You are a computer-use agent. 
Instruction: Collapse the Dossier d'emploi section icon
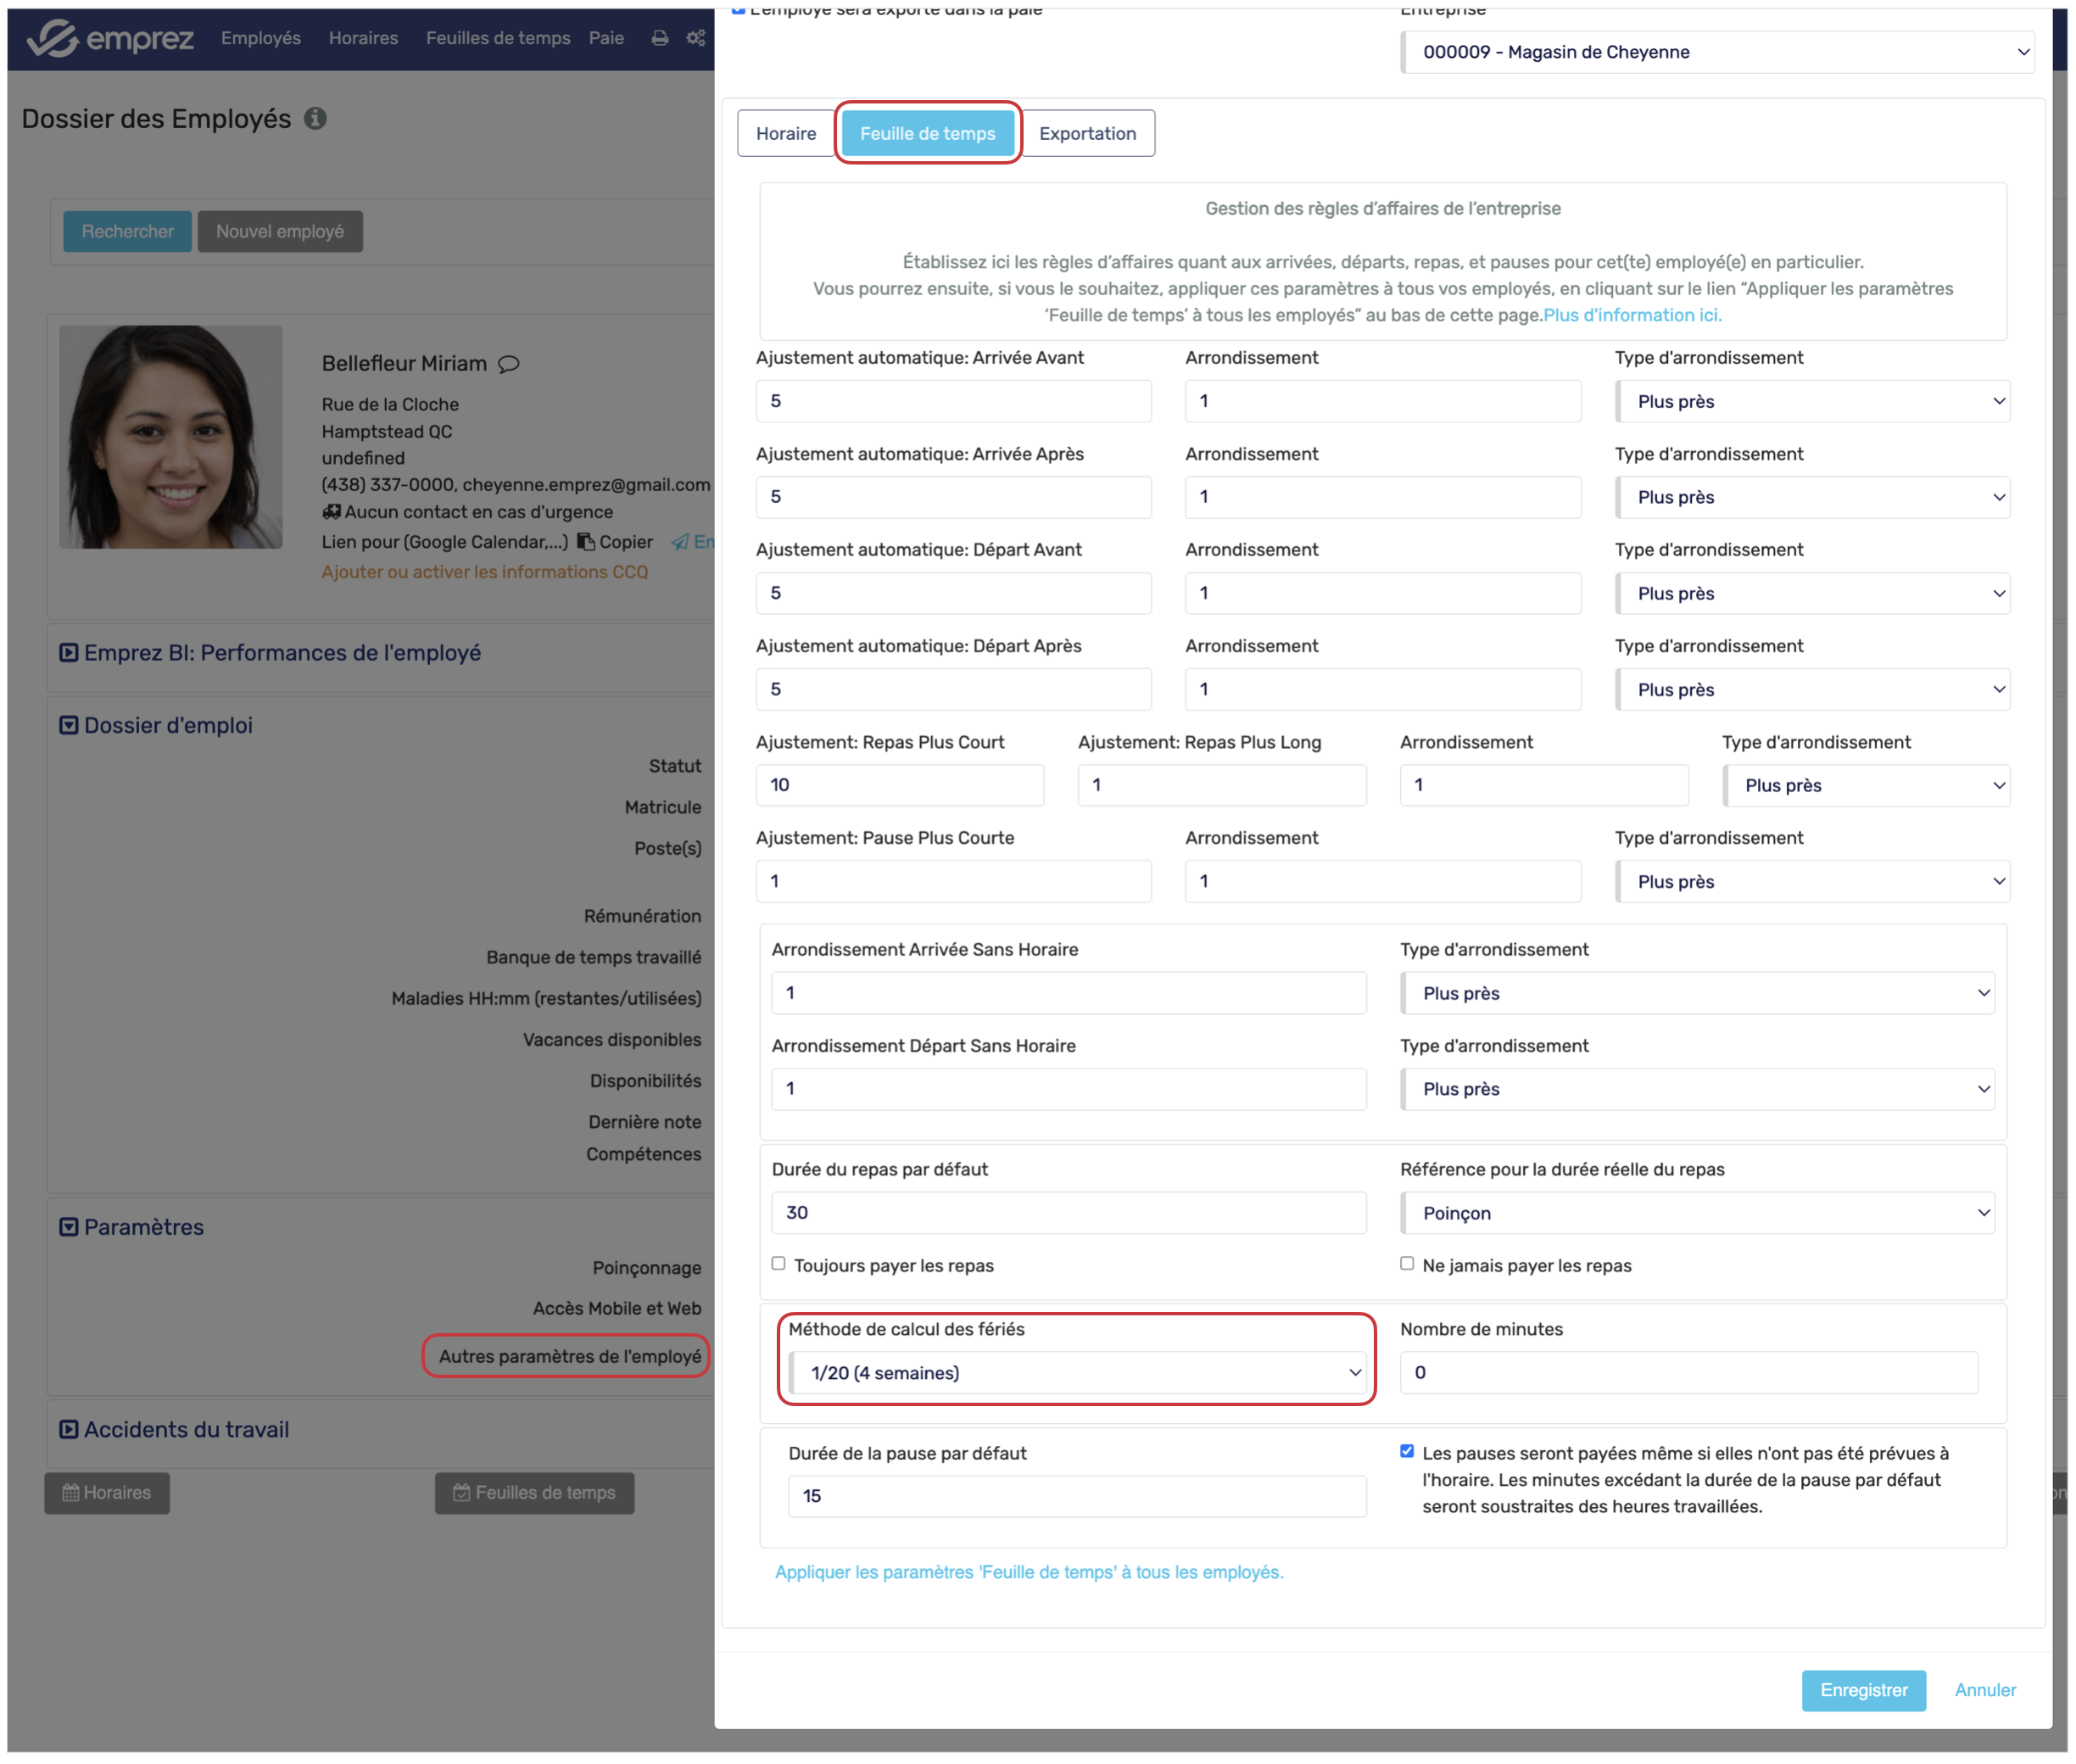pos(68,726)
